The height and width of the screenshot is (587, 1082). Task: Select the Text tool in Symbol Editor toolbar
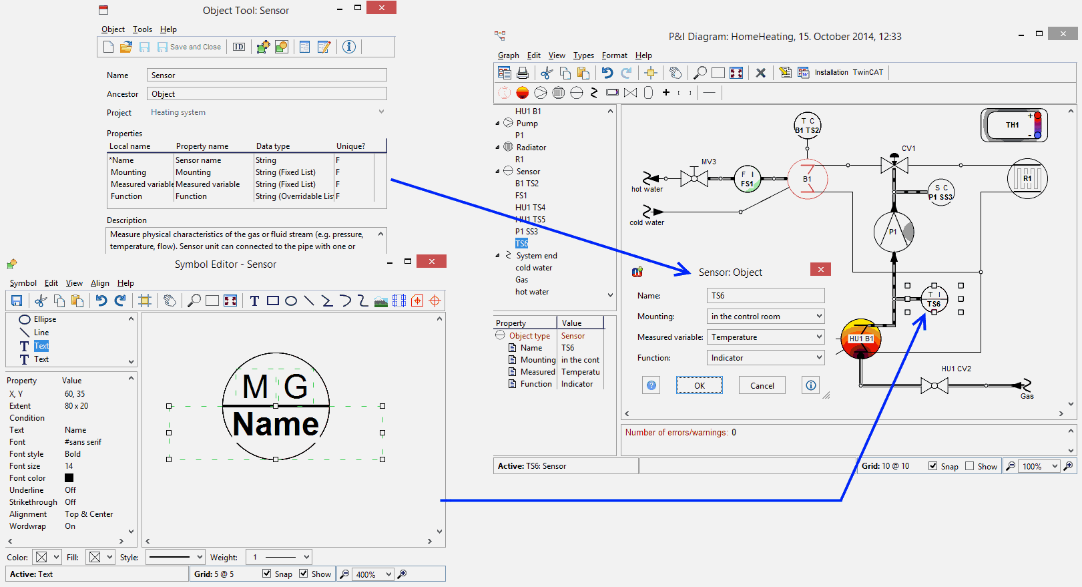coord(254,301)
